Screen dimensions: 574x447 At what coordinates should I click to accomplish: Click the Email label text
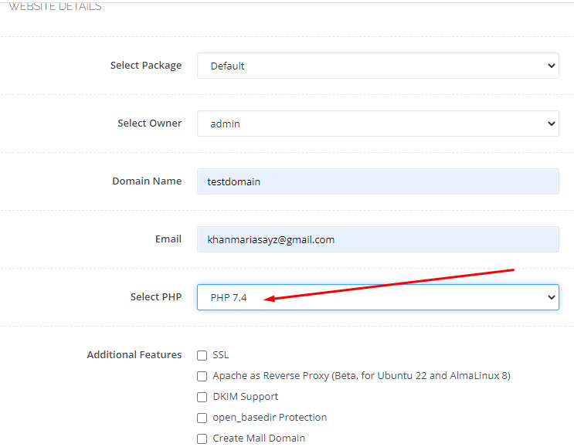click(x=168, y=239)
